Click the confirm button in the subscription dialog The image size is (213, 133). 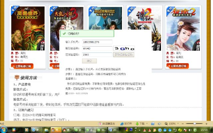(89, 61)
